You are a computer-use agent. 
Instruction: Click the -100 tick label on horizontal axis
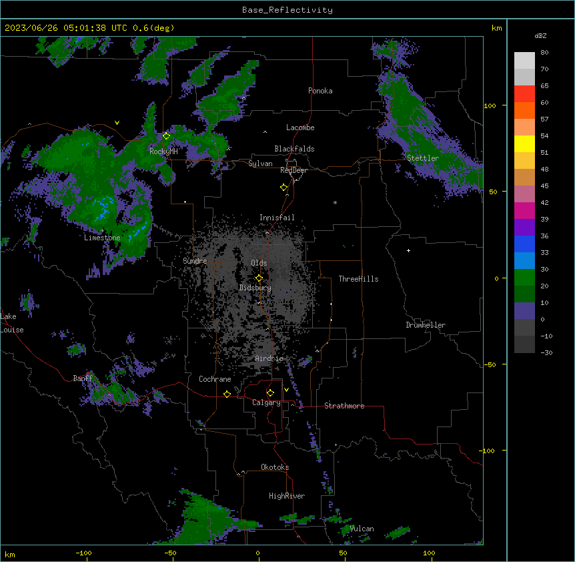coord(83,553)
